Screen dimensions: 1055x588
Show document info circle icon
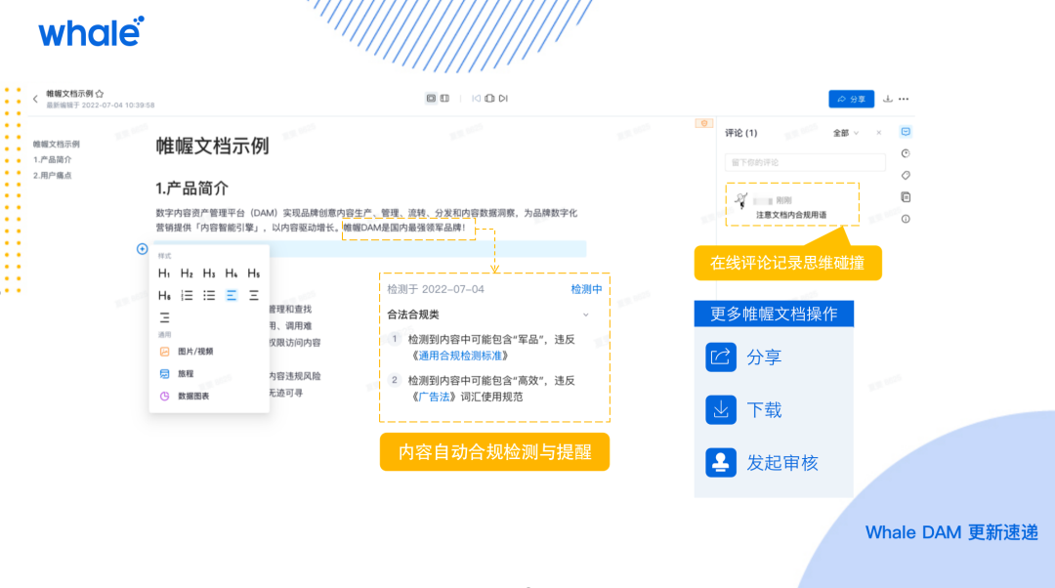pyautogui.click(x=906, y=219)
